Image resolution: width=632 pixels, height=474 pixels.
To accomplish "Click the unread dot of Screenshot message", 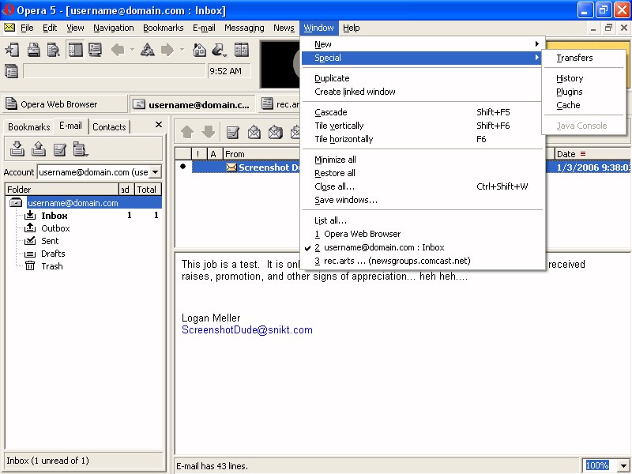I will pyautogui.click(x=183, y=166).
